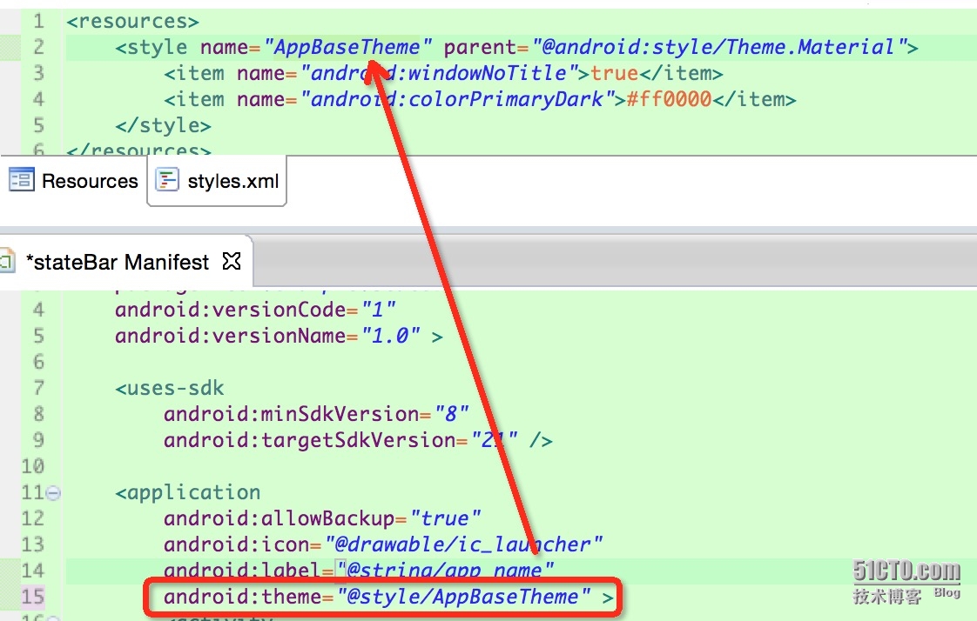Close the stateBar Manifest tab

[231, 261]
